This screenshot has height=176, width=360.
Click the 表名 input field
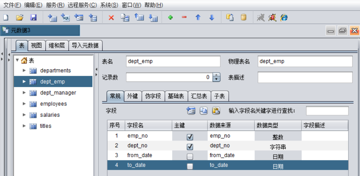[173, 61]
